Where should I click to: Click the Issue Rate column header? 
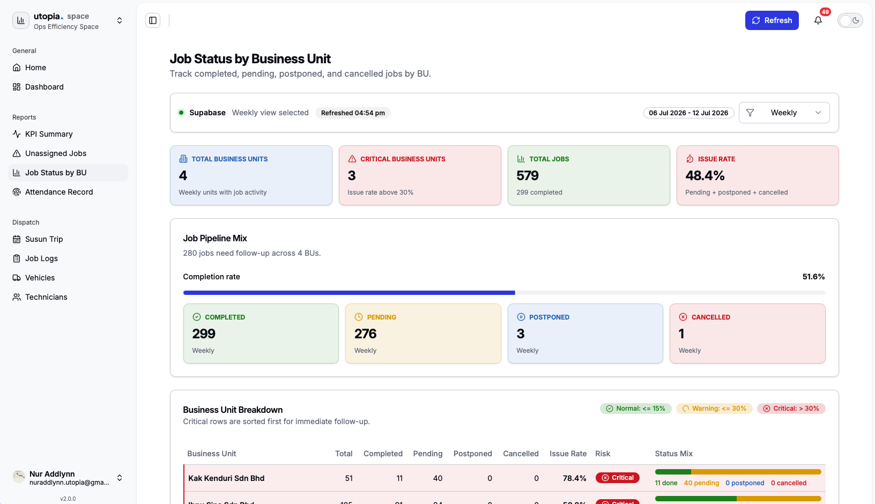[x=568, y=454]
